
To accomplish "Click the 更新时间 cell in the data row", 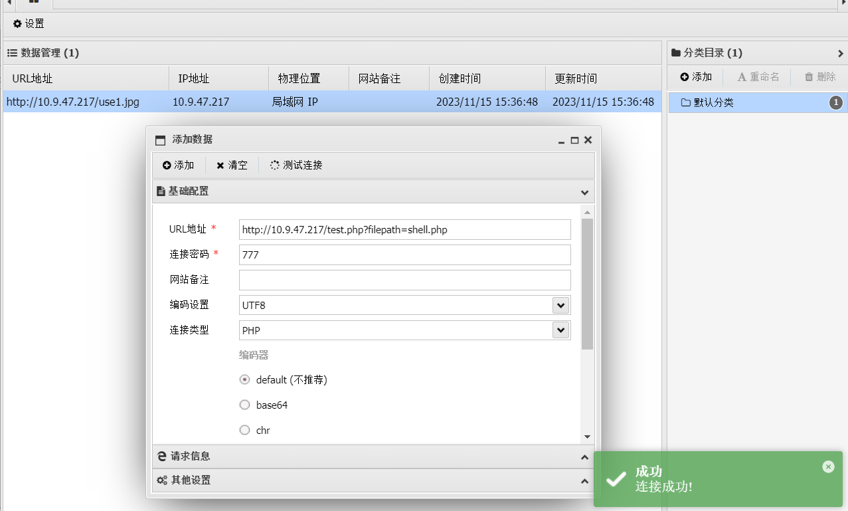I will tap(603, 102).
